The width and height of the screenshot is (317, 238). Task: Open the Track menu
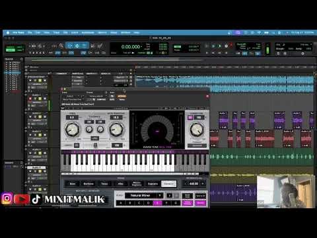click(x=56, y=32)
